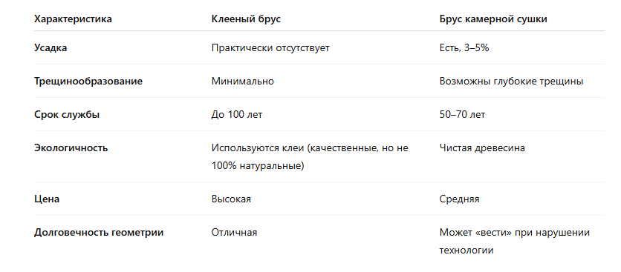Image resolution: width=621 pixels, height=272 pixels.
Task: Select the 'Трещинообразование' row label
Action: click(88, 82)
